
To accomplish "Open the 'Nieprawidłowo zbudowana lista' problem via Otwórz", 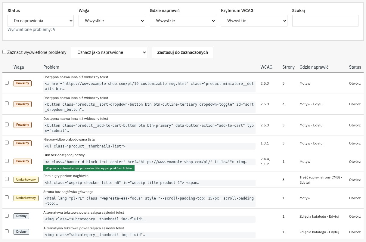I will pos(355,143).
